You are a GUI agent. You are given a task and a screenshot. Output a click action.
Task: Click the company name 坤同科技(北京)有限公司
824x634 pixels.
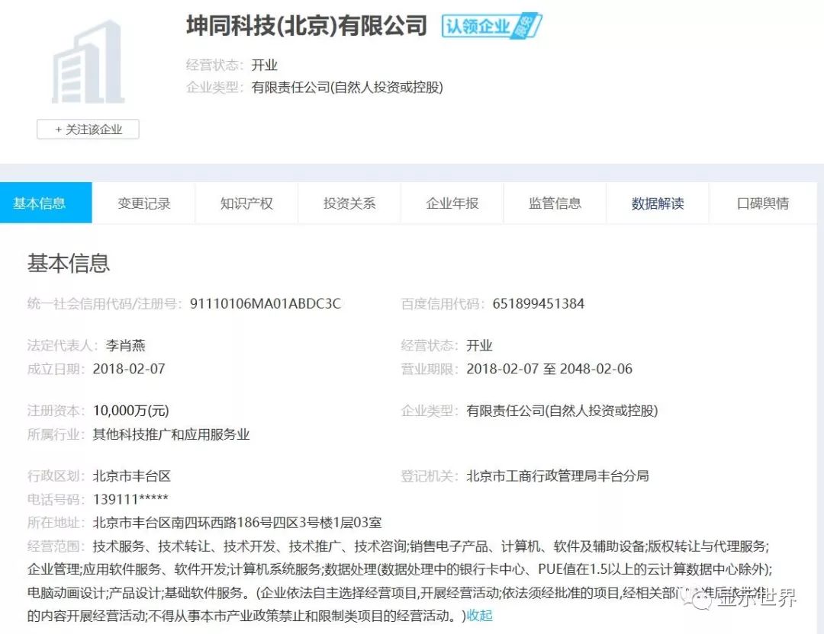[304, 25]
